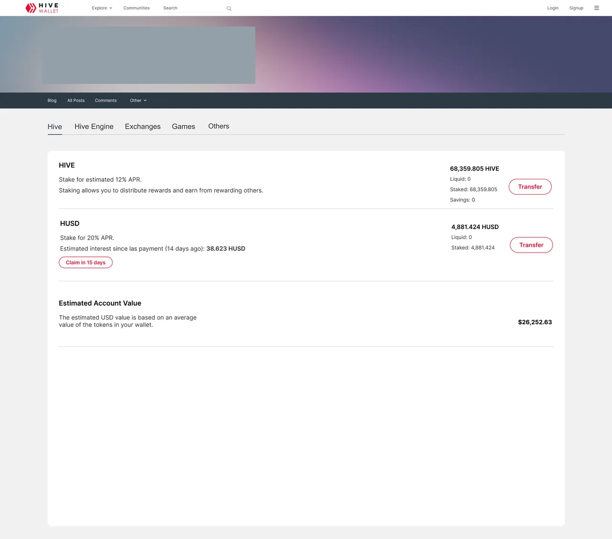Expand the Explore dropdown
The height and width of the screenshot is (539, 612).
pyautogui.click(x=102, y=8)
